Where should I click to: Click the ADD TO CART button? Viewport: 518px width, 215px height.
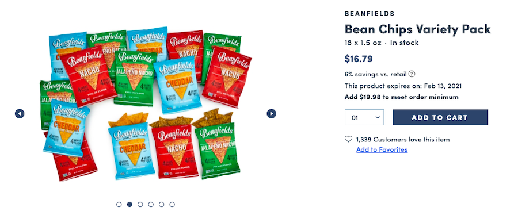(x=440, y=117)
